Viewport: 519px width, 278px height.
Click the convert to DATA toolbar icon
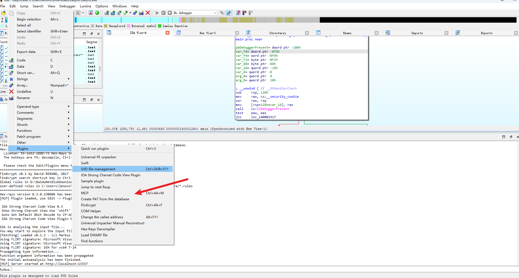(113, 13)
